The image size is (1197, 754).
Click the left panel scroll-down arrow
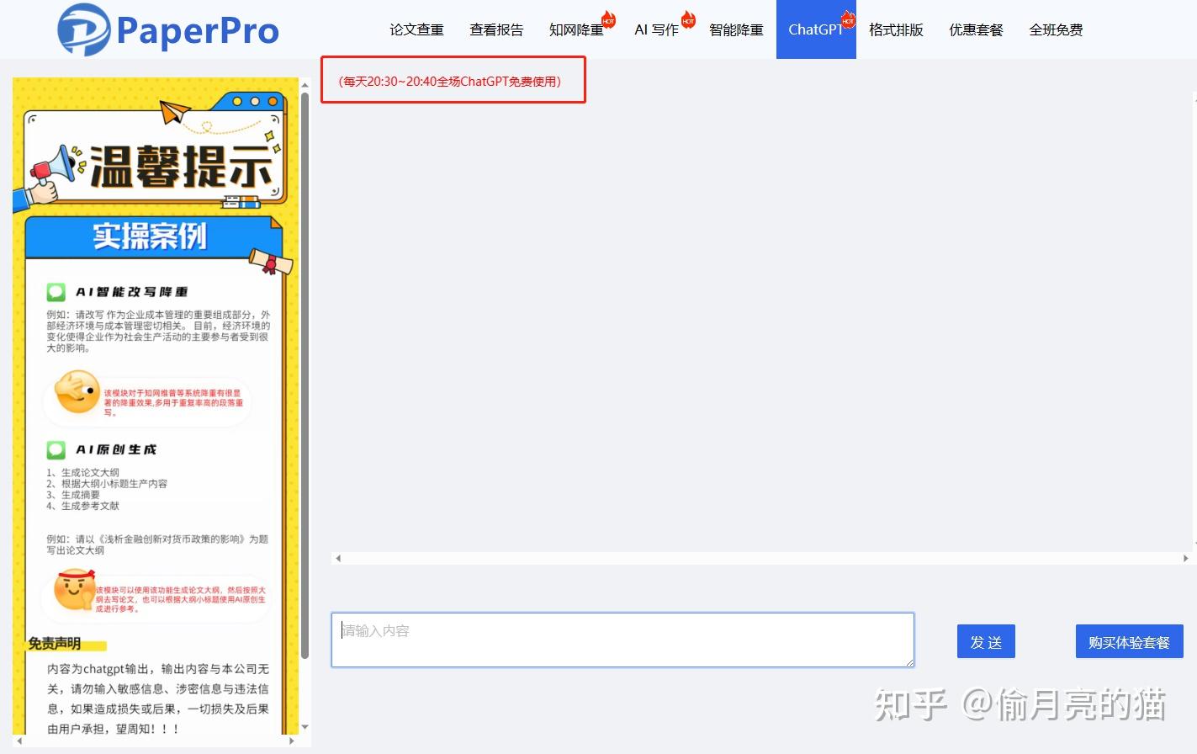click(x=305, y=727)
